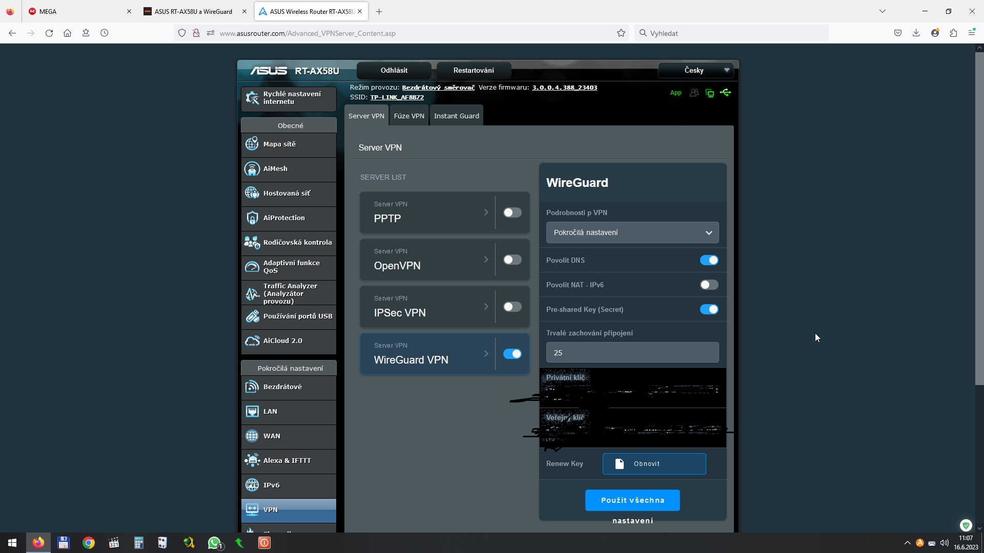Open the Bezdrátový směrovač mode link
Screen dimensions: 984x553
tap(438, 88)
